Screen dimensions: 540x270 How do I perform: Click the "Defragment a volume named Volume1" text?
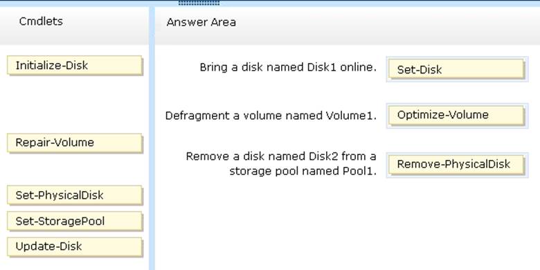coord(271,116)
